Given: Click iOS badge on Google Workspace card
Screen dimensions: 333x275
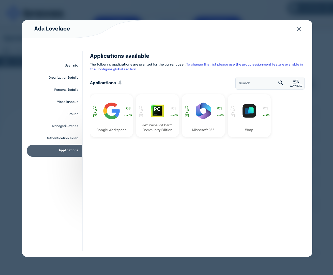Looking at the screenshot, I should [128, 108].
